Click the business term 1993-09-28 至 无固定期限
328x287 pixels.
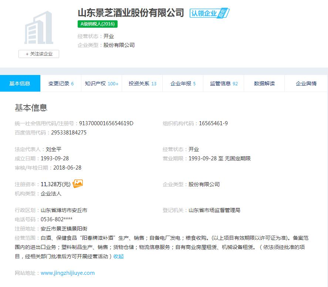click(x=219, y=158)
